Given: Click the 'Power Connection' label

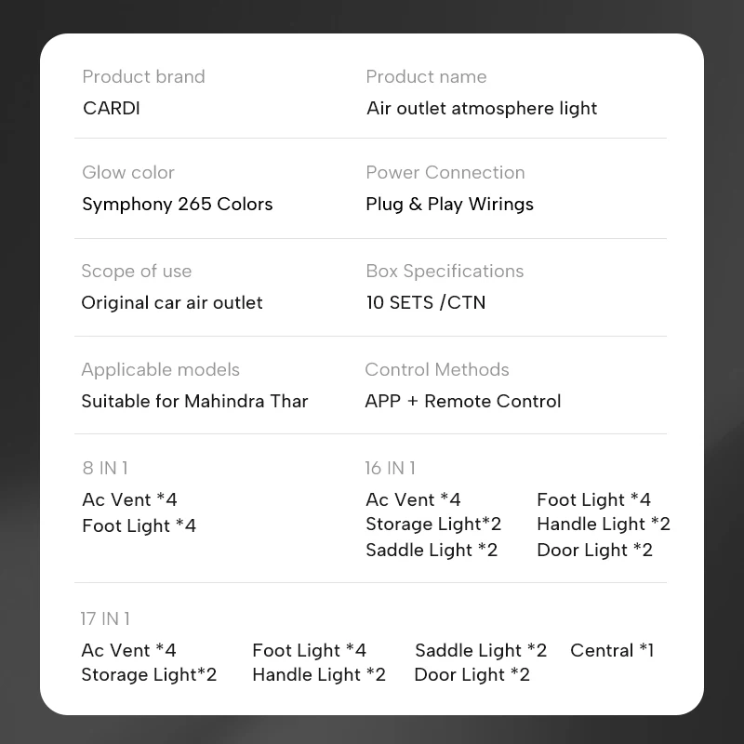Looking at the screenshot, I should (x=445, y=172).
